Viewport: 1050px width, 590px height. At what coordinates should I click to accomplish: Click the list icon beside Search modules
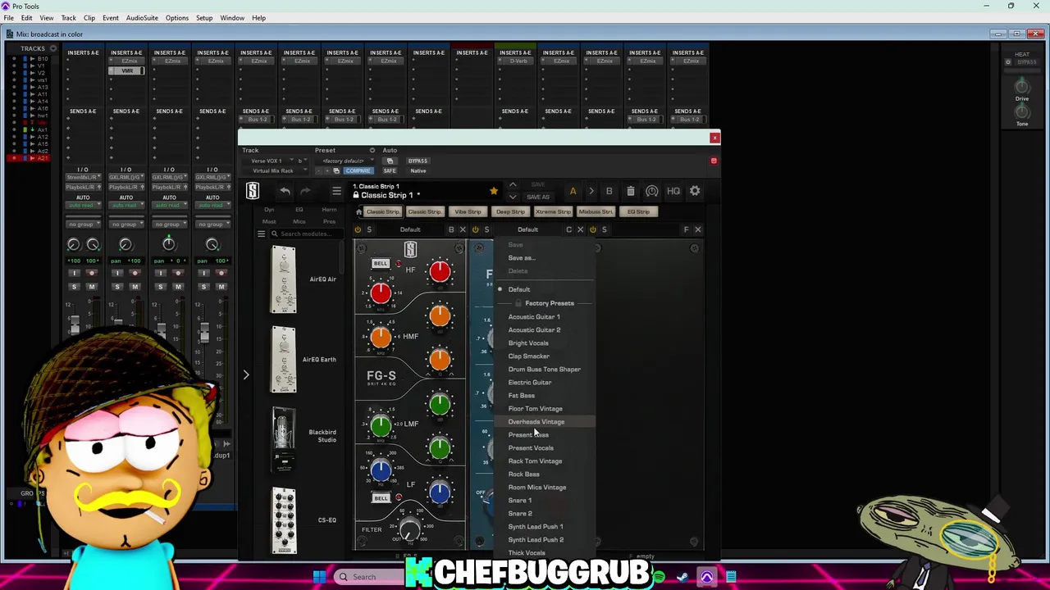click(262, 234)
